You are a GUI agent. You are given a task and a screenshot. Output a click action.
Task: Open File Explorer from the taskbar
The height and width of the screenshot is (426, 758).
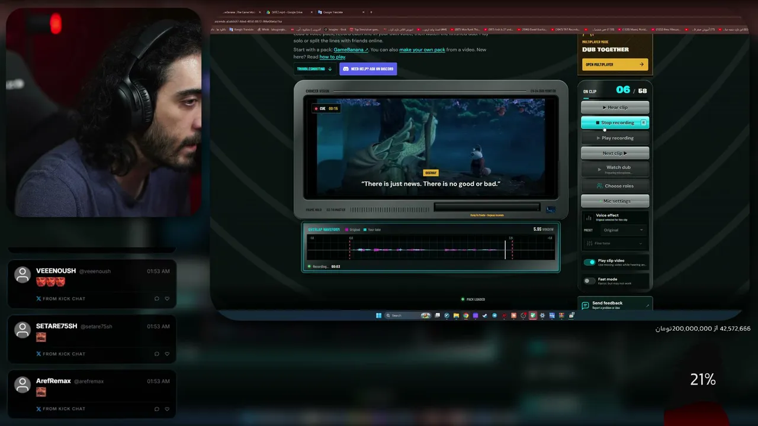[457, 315]
